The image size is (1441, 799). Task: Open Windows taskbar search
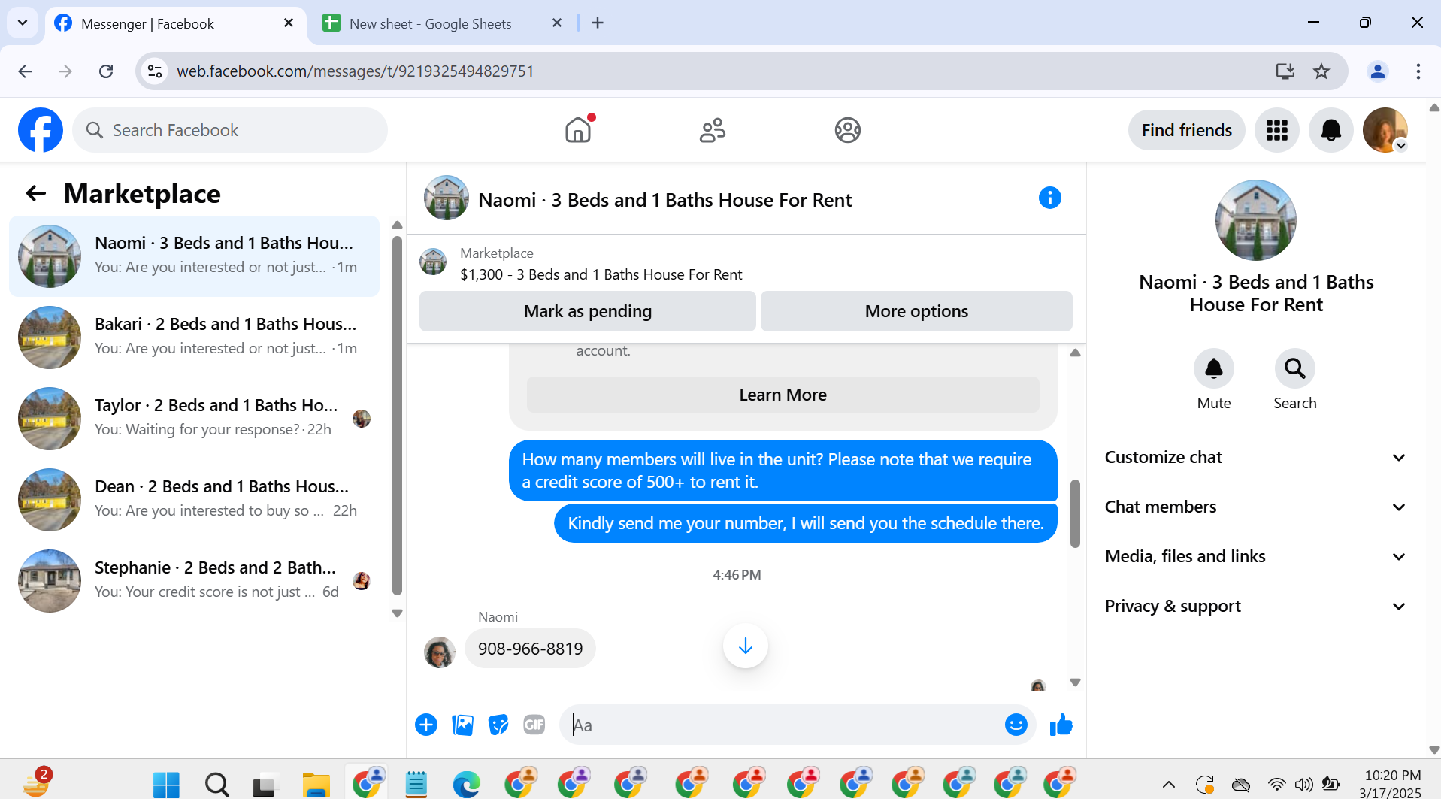217,785
